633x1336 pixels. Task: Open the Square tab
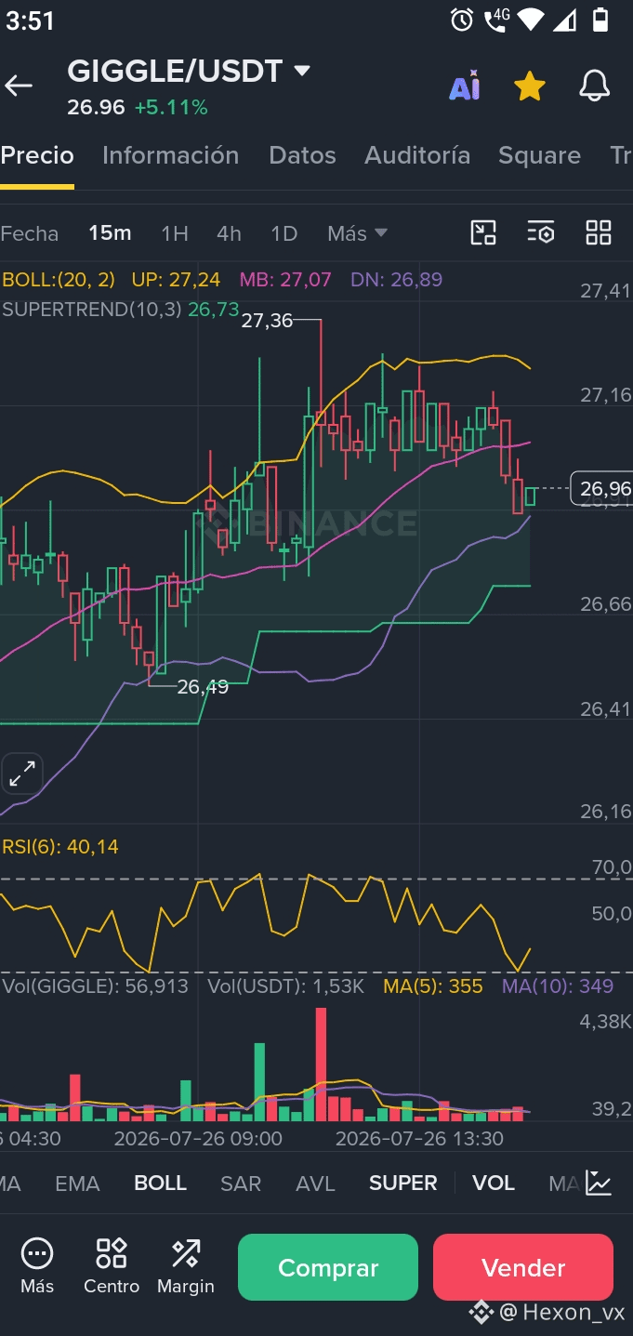[x=539, y=155]
